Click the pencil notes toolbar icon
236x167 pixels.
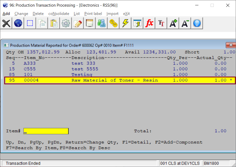78,23
